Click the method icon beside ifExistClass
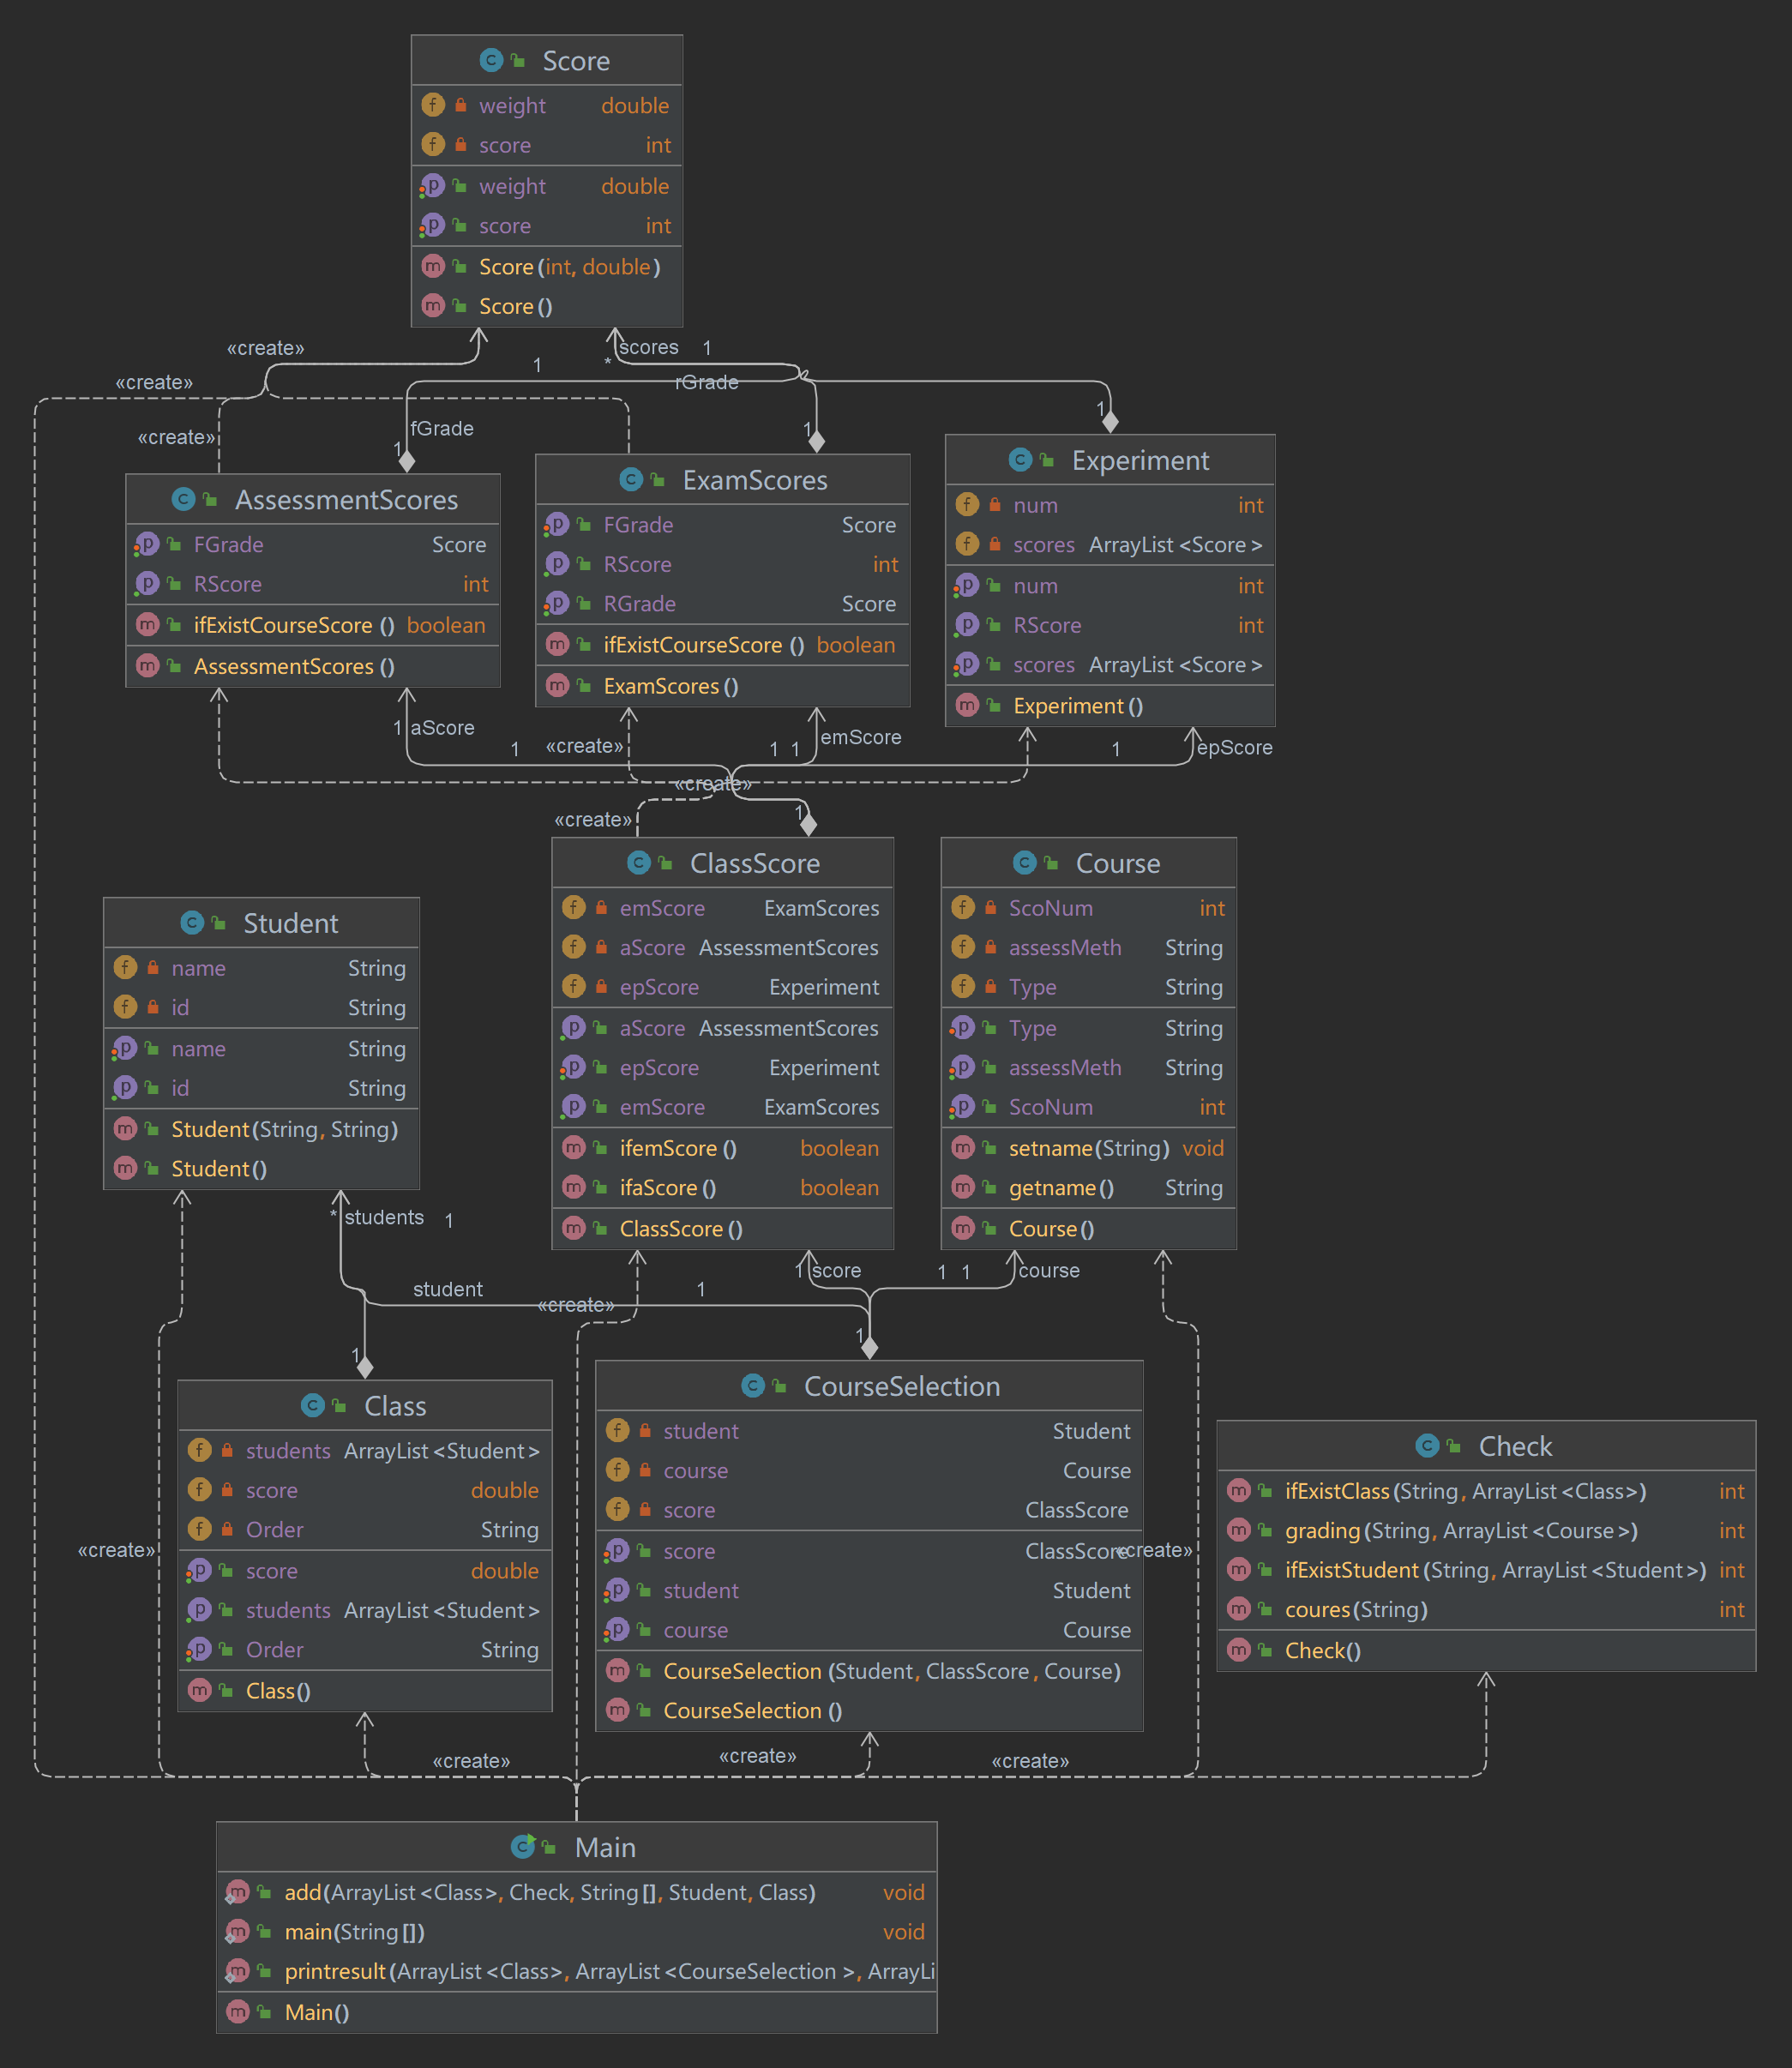Image resolution: width=1792 pixels, height=2068 pixels. 1238,1490
